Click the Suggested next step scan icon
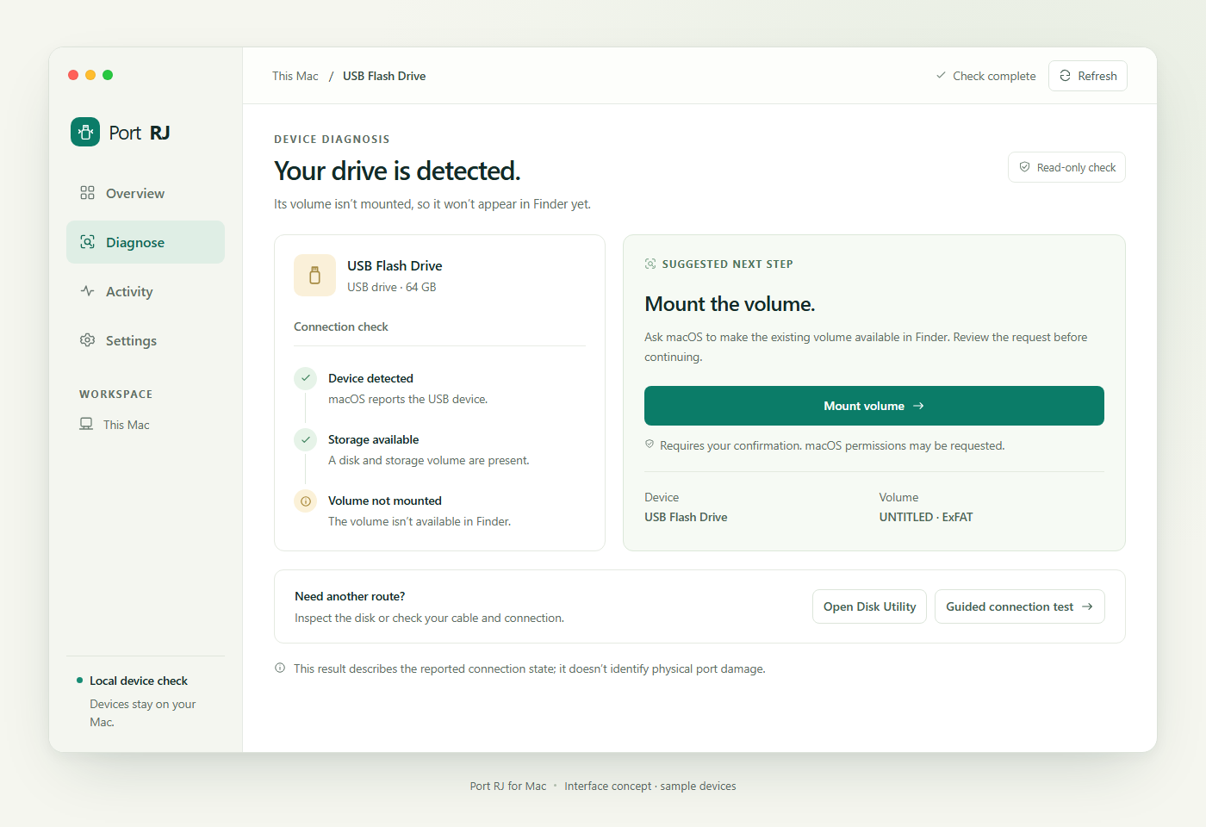This screenshot has width=1206, height=827. pos(650,264)
